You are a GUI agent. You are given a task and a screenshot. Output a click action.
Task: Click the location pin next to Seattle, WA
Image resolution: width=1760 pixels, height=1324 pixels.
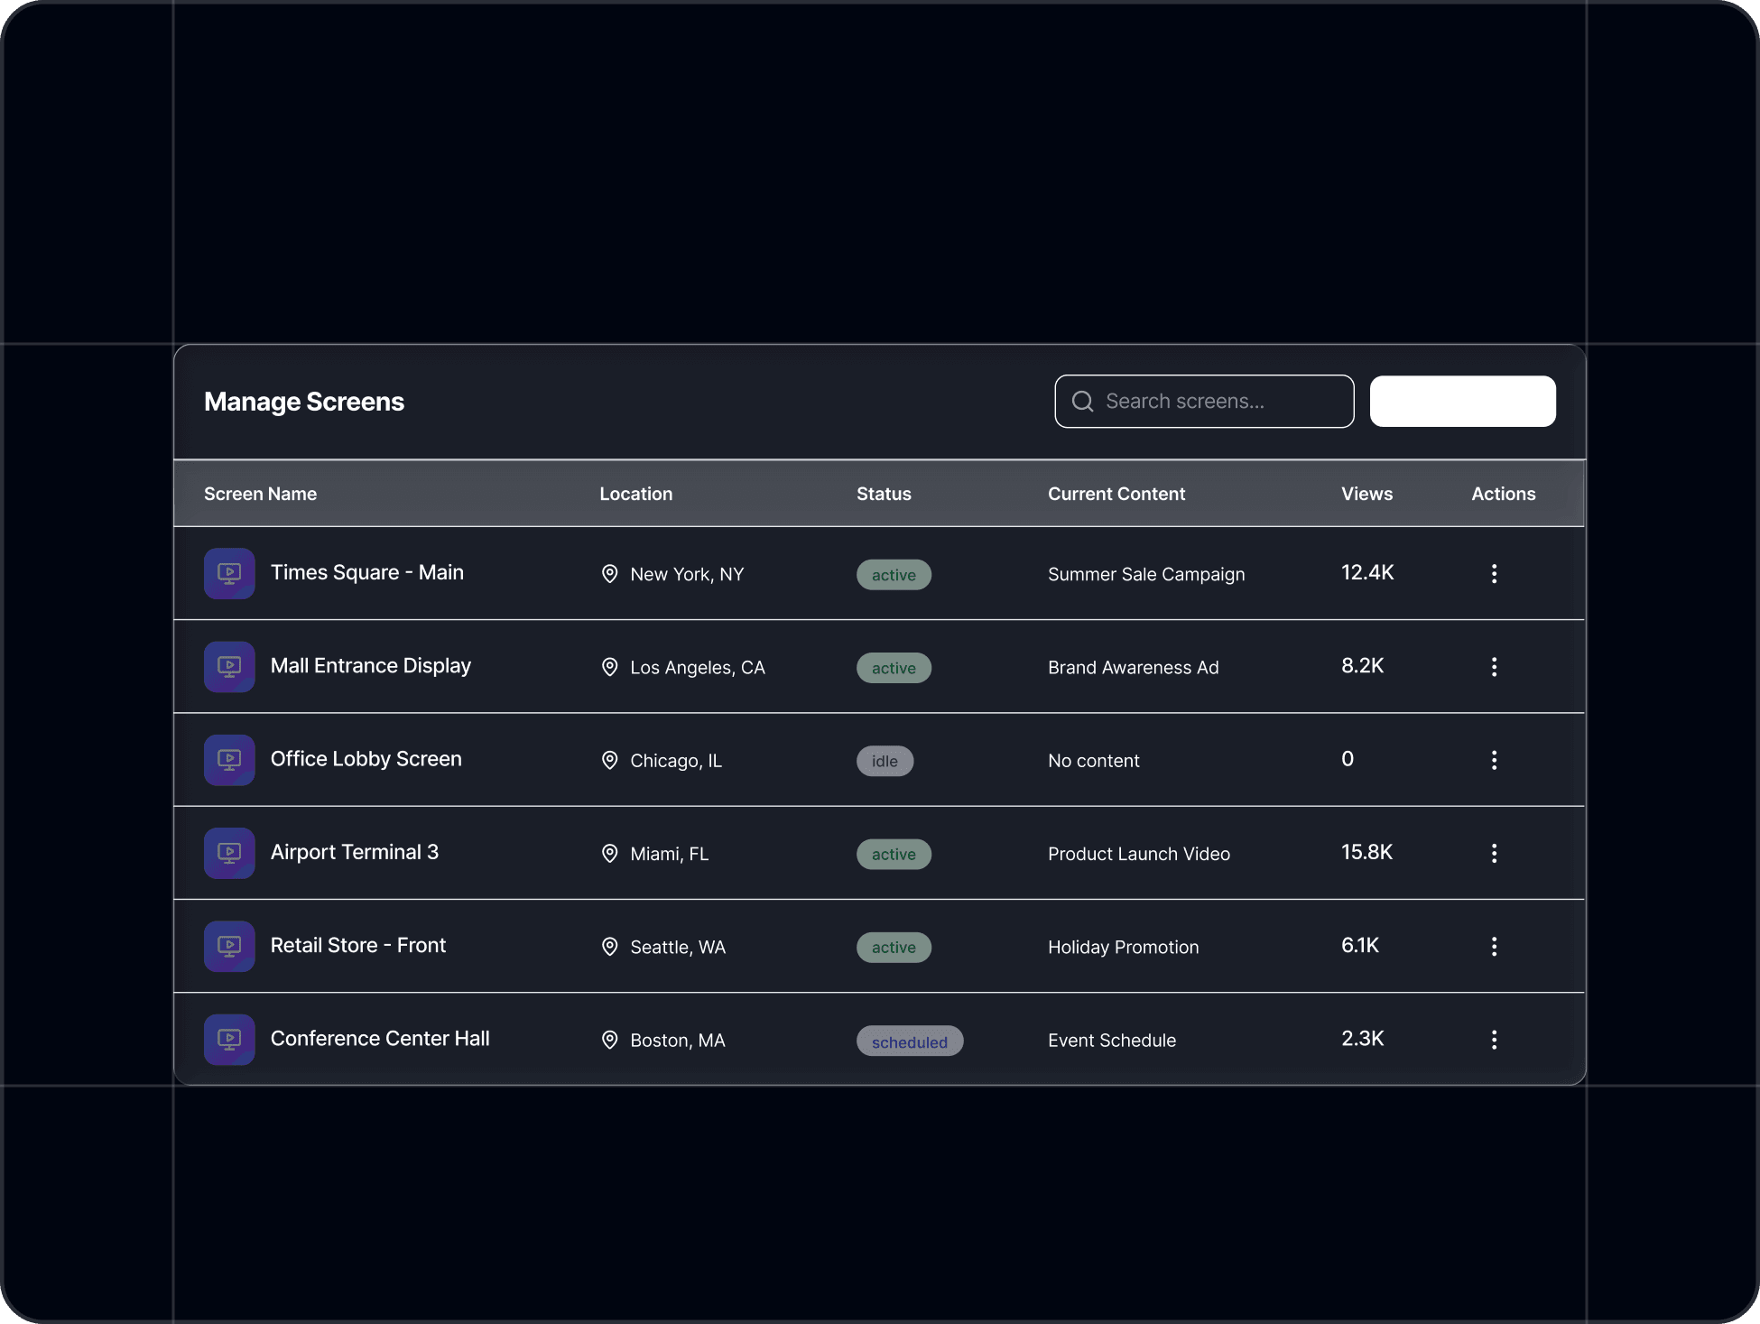(610, 947)
